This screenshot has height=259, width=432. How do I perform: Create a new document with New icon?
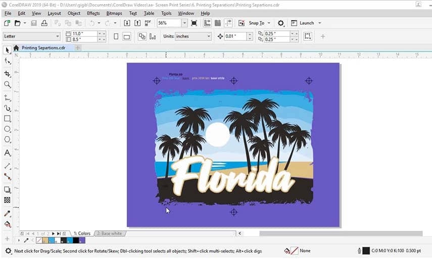[7, 23]
